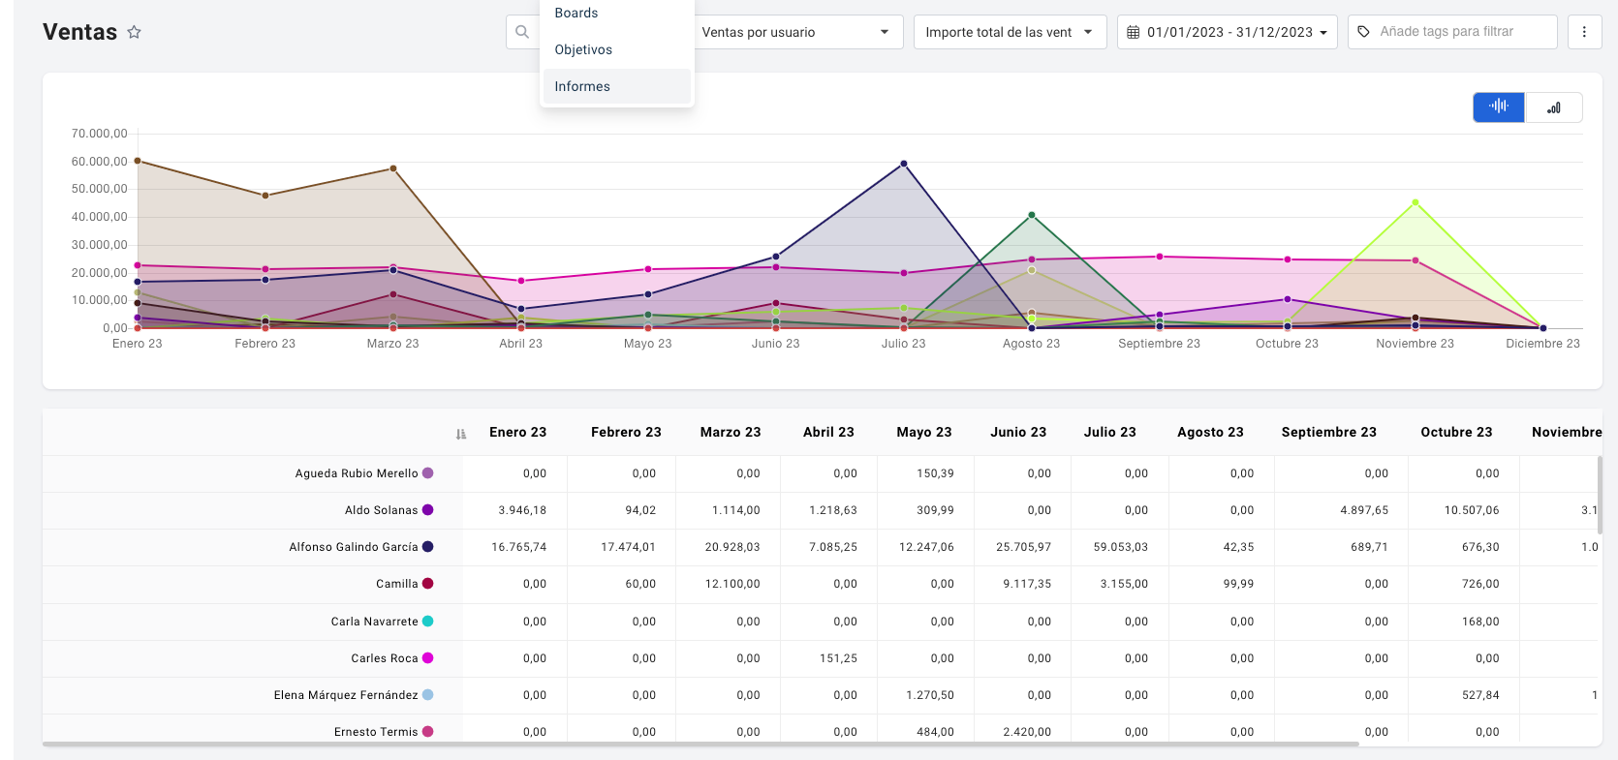Screen dimensions: 1618x760
Task: Click the sort icon in table header
Action: click(461, 434)
